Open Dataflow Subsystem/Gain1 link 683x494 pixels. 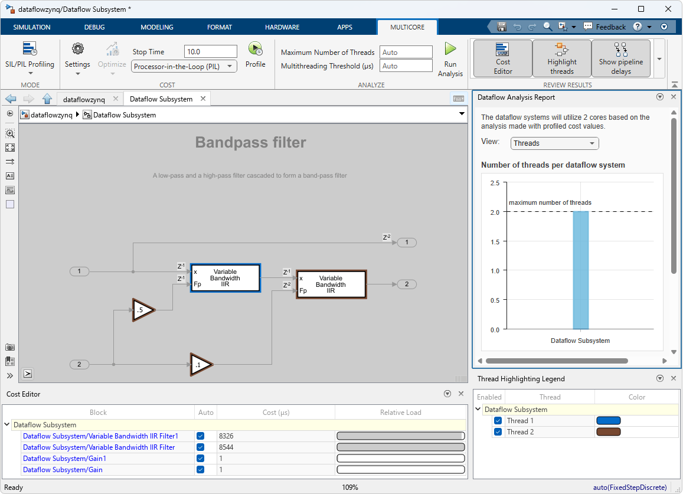point(64,458)
